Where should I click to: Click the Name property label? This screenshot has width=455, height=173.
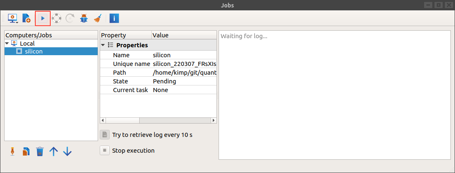click(x=121, y=55)
